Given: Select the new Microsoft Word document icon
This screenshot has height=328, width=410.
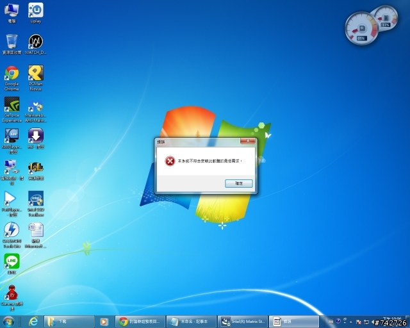Looking at the screenshot, I should 36,235.
